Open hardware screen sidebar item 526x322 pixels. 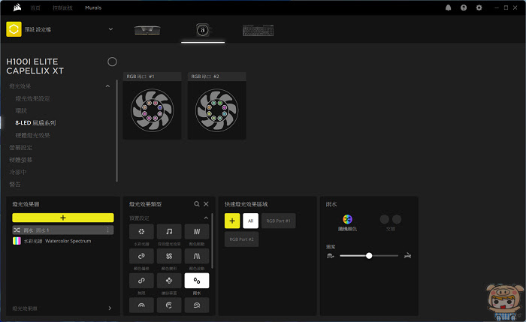pos(21,160)
